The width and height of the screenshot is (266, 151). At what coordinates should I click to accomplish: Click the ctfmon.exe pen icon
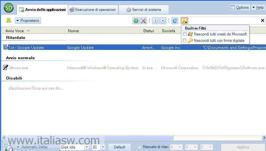pyautogui.click(x=5, y=67)
